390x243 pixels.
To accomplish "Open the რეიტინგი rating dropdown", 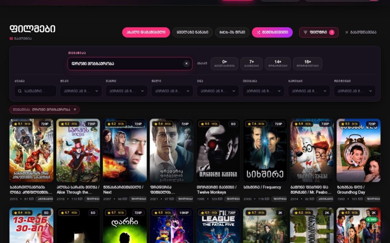I will point(355,91).
